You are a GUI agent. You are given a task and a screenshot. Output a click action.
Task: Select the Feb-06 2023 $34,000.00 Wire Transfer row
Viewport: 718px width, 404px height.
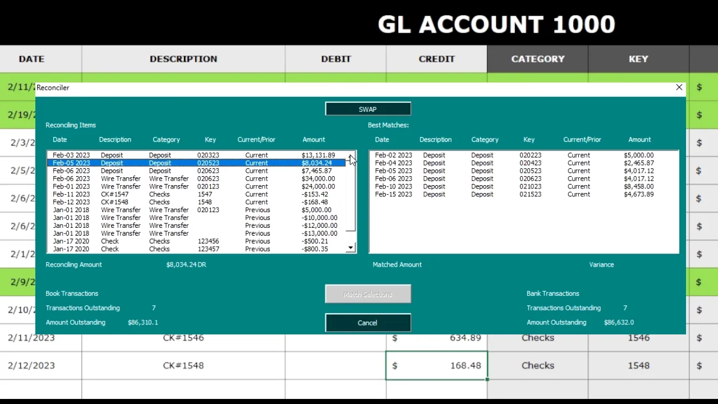click(168, 178)
